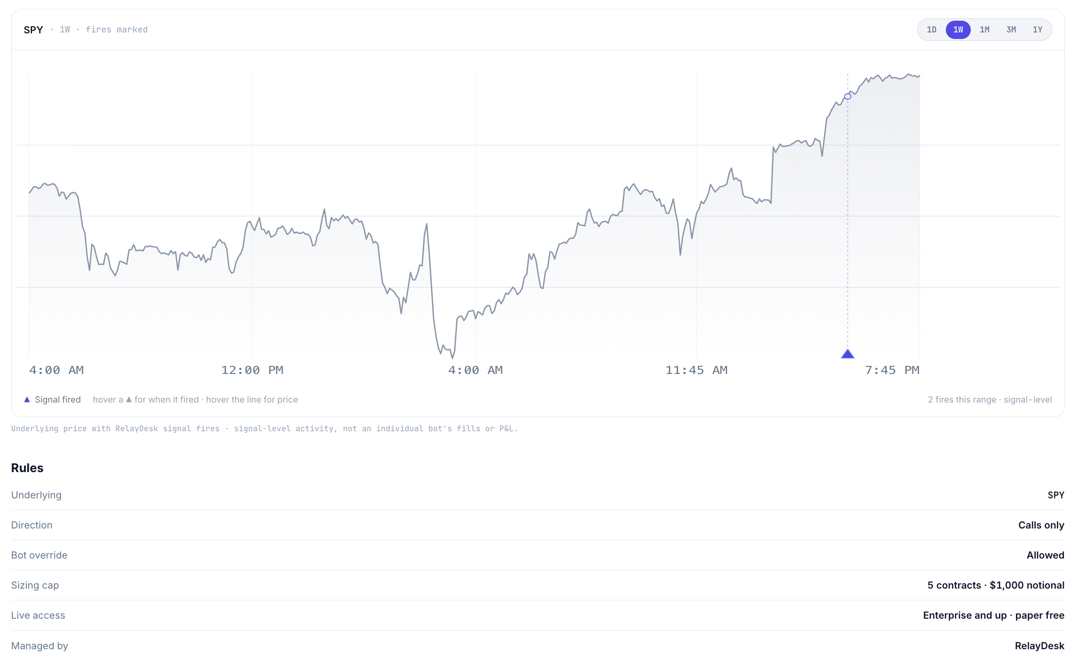This screenshot has width=1078, height=668.
Task: Change the chart to the 1Y range
Action: (x=1038, y=30)
